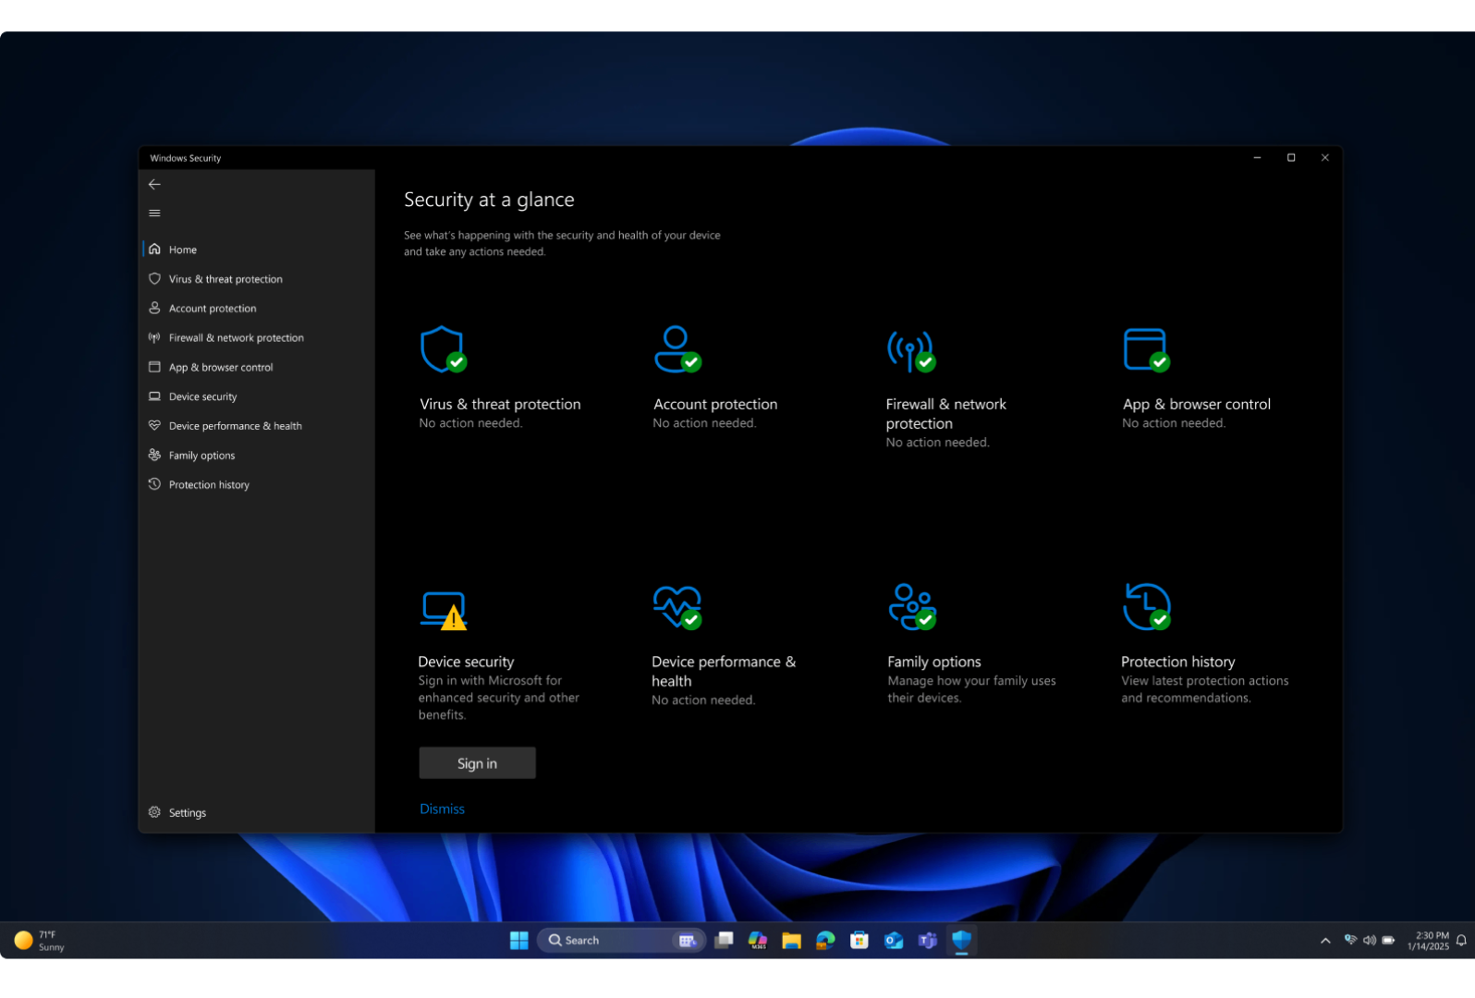Click the Protection history clock icon

tap(1147, 607)
